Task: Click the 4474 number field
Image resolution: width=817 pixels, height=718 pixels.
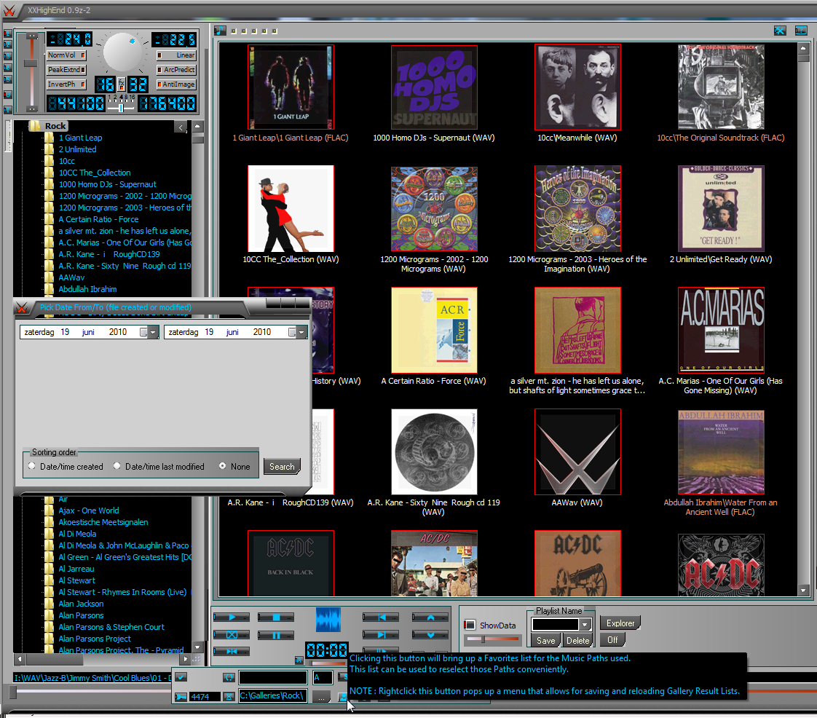Action: tap(205, 697)
